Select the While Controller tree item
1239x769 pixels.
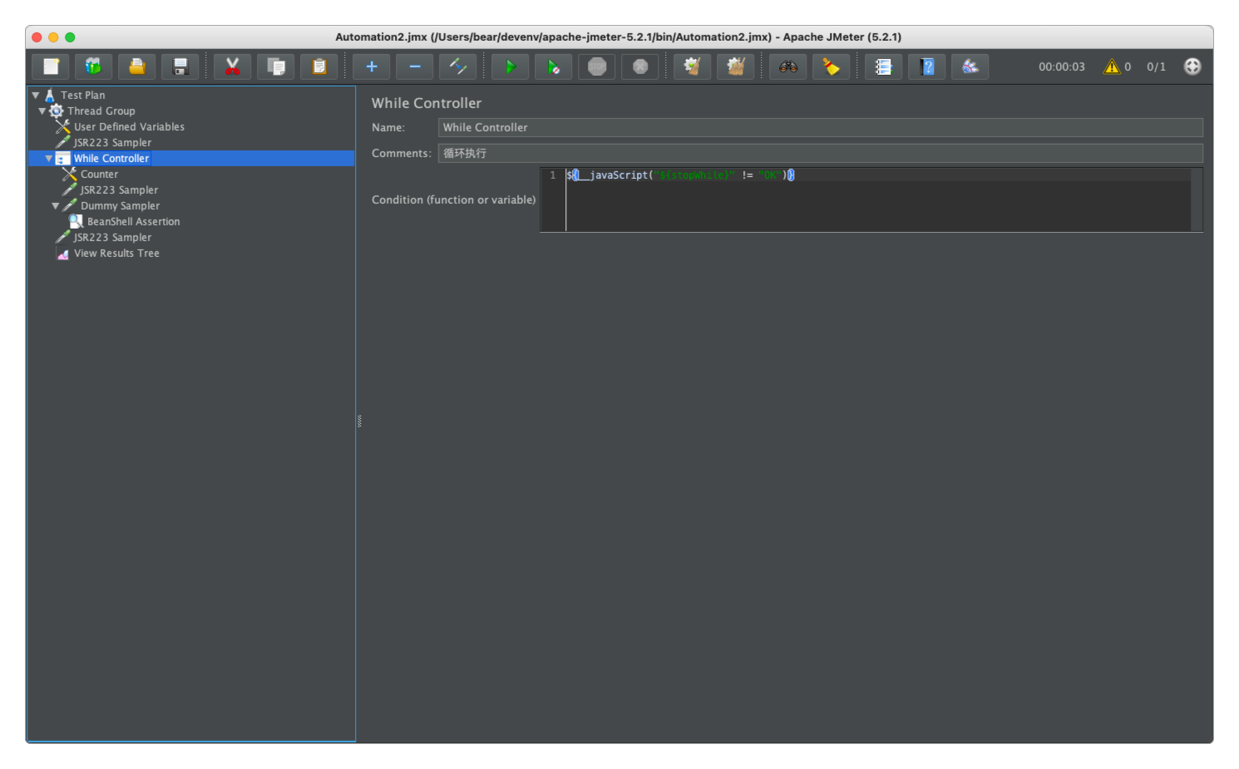(111, 159)
